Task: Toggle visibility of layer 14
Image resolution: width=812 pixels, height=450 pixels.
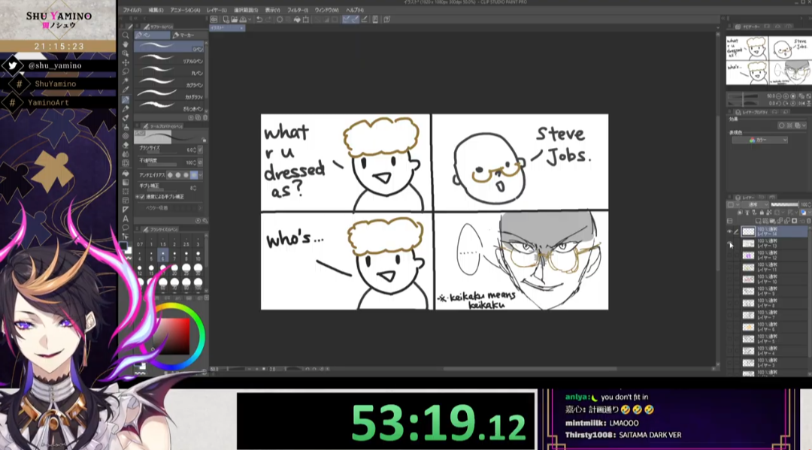Action: click(729, 231)
